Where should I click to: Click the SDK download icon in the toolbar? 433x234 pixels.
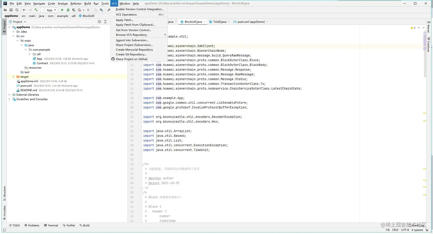click(101, 10)
